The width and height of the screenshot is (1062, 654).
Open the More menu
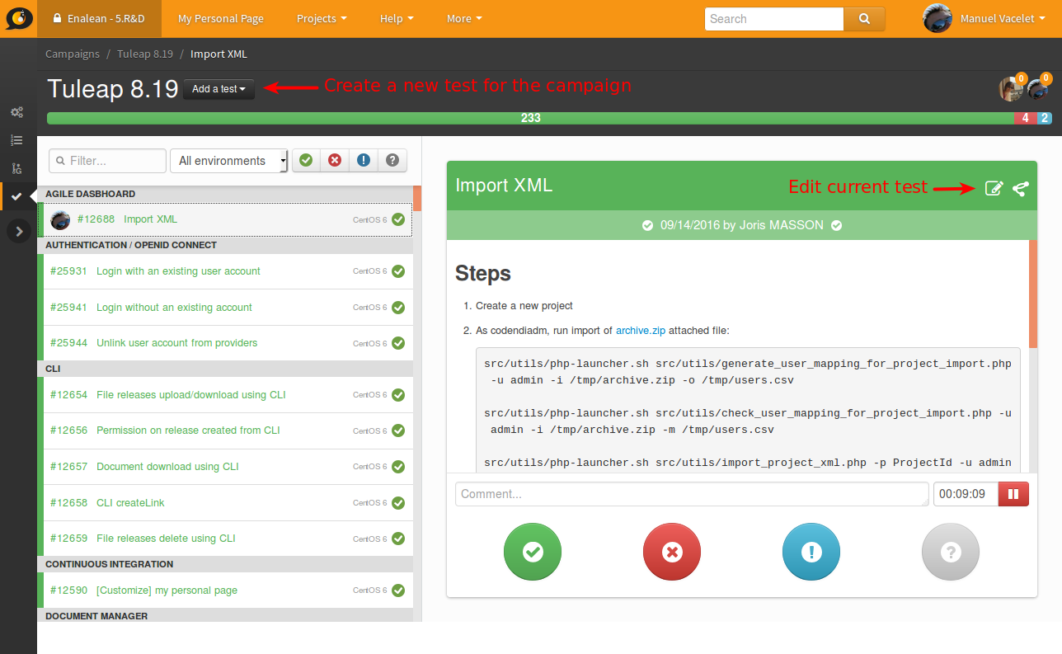pos(464,18)
